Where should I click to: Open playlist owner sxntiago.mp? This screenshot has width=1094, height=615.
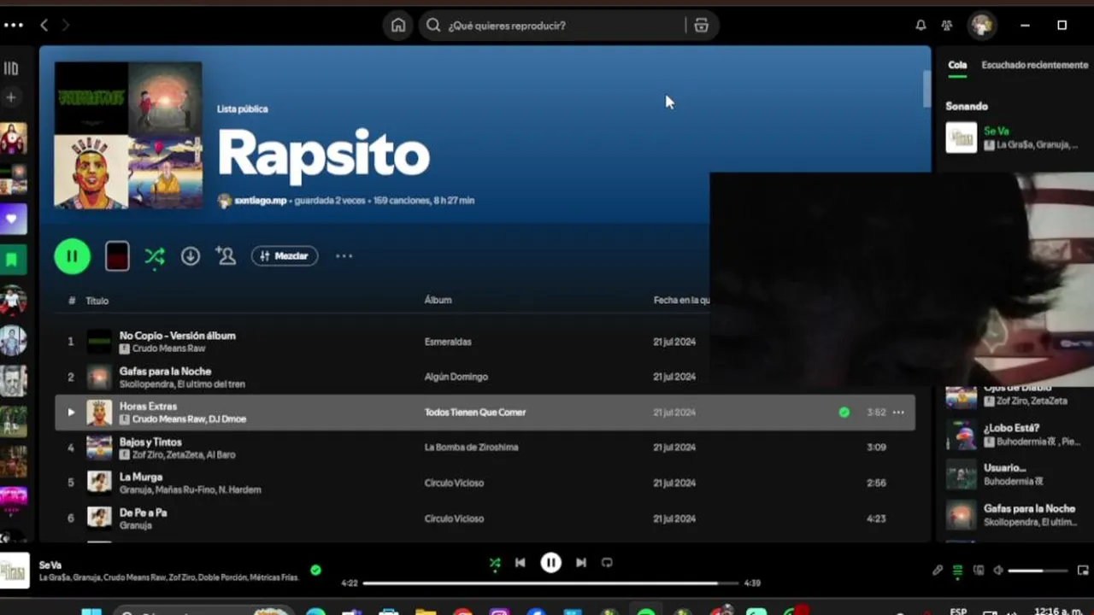coord(260,201)
